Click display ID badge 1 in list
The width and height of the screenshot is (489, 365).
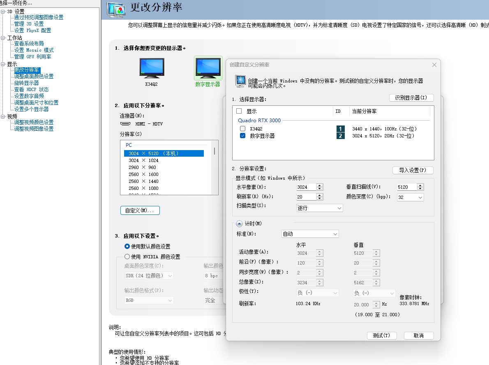pyautogui.click(x=340, y=129)
